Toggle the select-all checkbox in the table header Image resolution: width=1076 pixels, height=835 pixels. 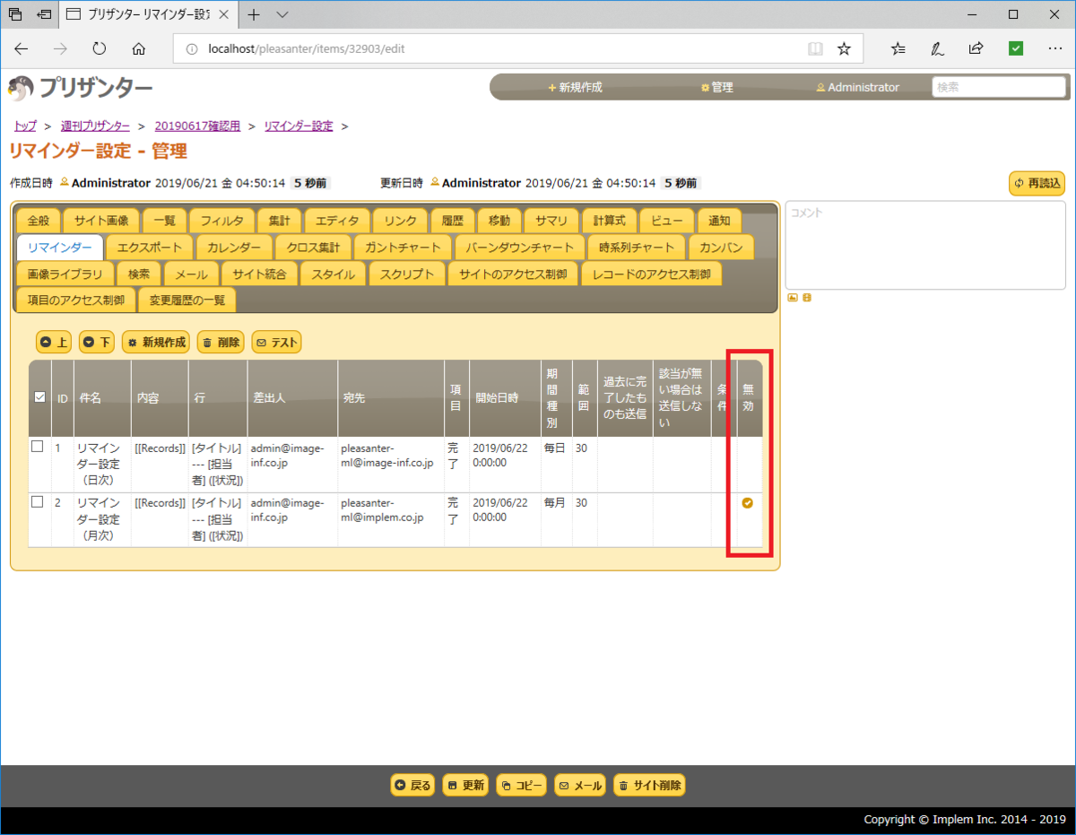point(38,398)
